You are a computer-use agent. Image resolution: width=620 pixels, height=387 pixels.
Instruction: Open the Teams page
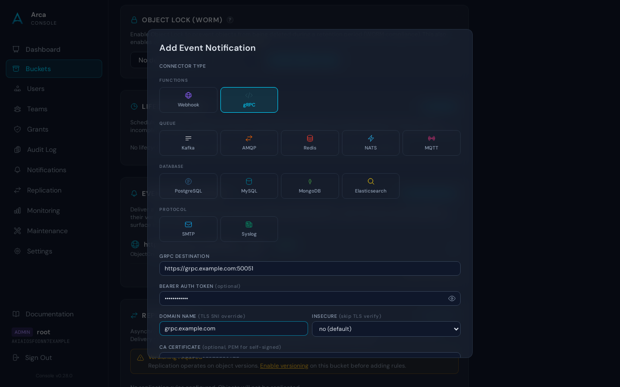point(54,109)
